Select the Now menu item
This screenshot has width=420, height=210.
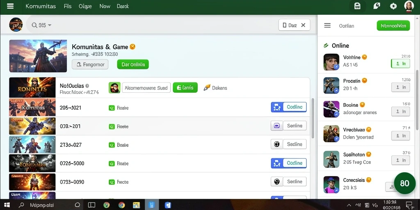click(105, 6)
